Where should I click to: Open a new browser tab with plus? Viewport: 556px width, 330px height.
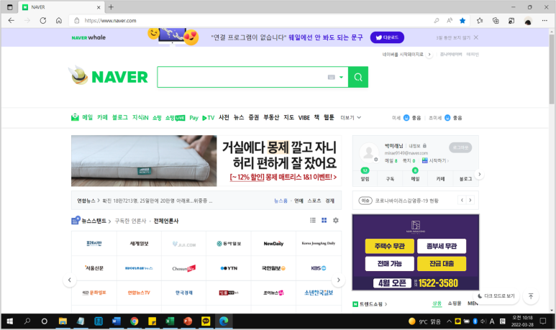click(111, 7)
